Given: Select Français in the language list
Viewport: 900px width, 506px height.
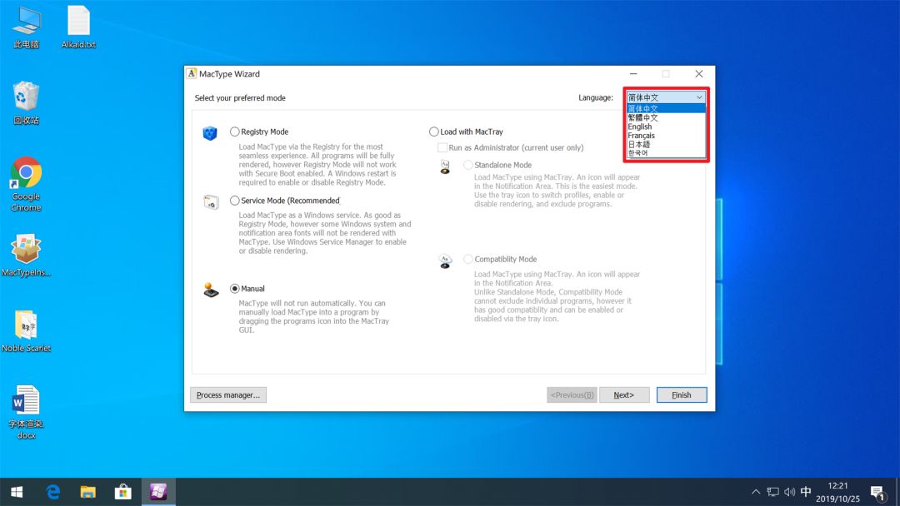Looking at the screenshot, I should coord(666,136).
